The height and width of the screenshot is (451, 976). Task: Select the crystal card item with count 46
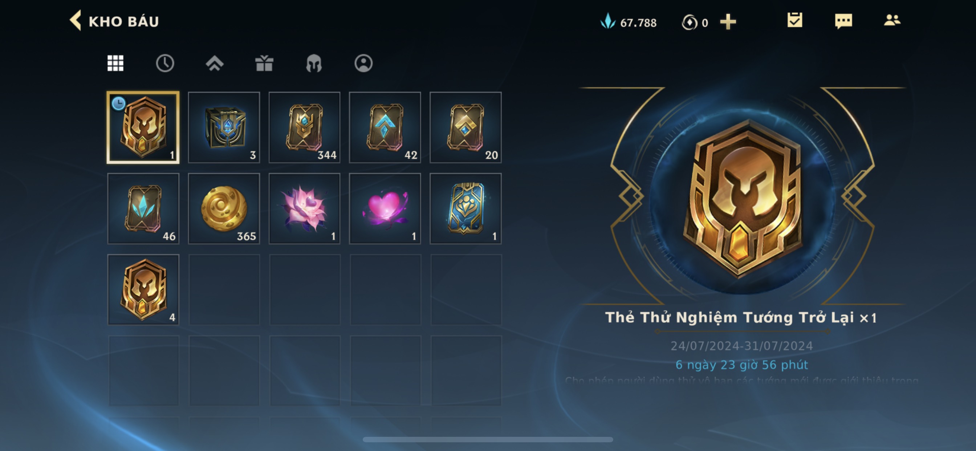(x=143, y=208)
